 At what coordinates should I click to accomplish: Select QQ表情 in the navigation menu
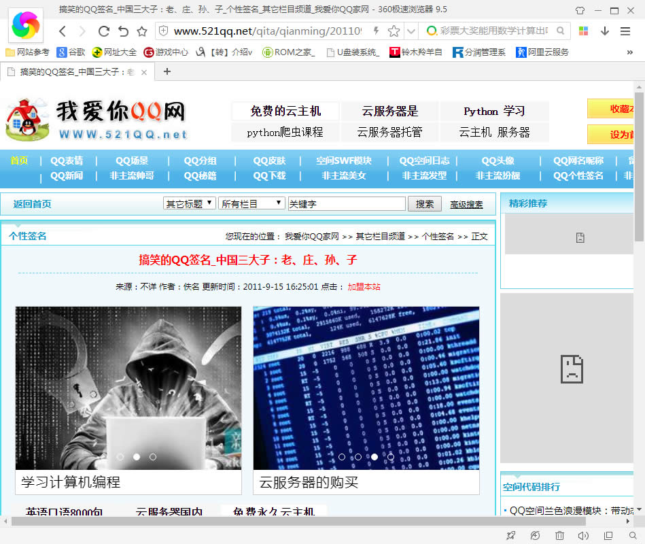click(x=68, y=161)
